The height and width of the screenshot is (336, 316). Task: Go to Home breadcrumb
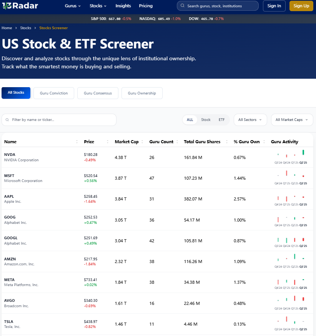click(7, 28)
